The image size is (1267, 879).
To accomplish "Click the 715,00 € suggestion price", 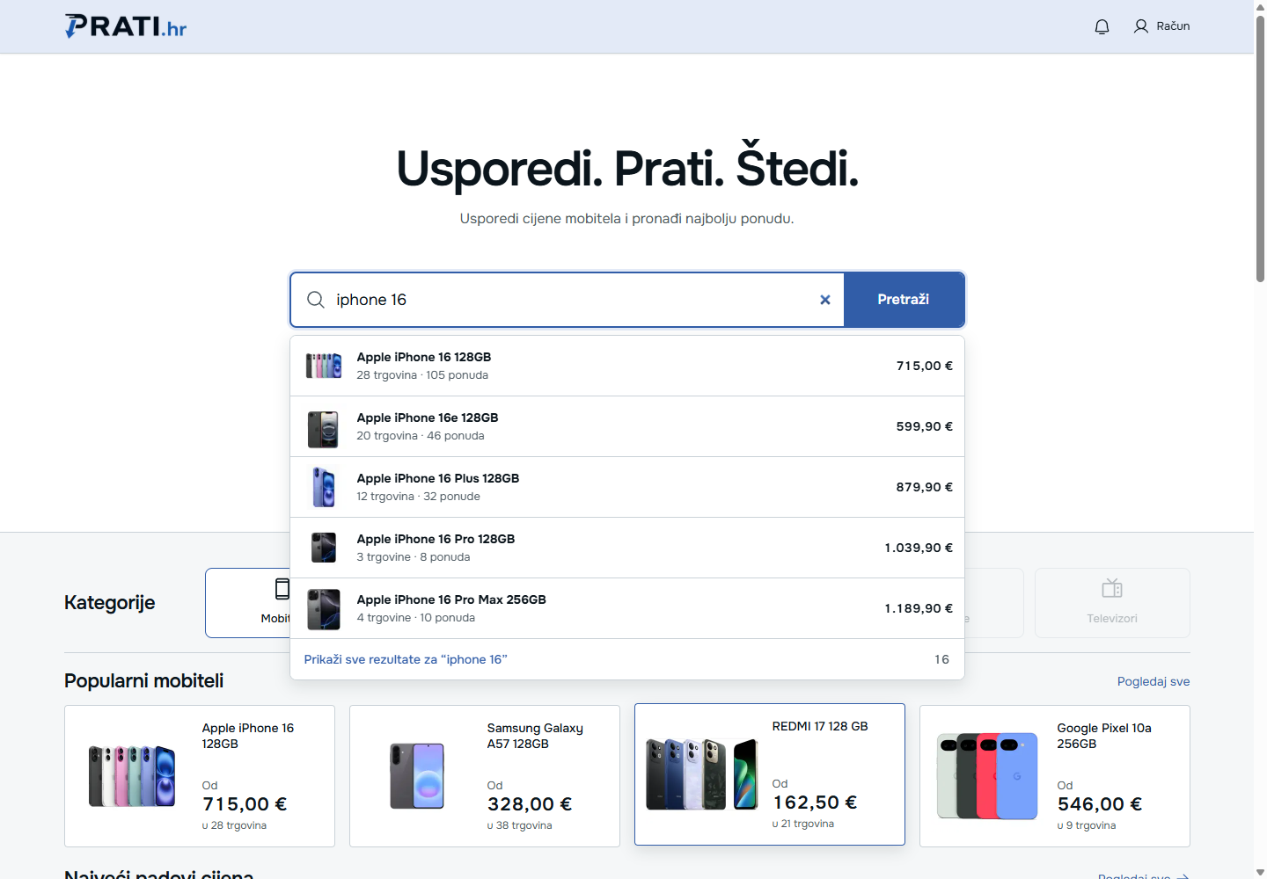I will 924,366.
